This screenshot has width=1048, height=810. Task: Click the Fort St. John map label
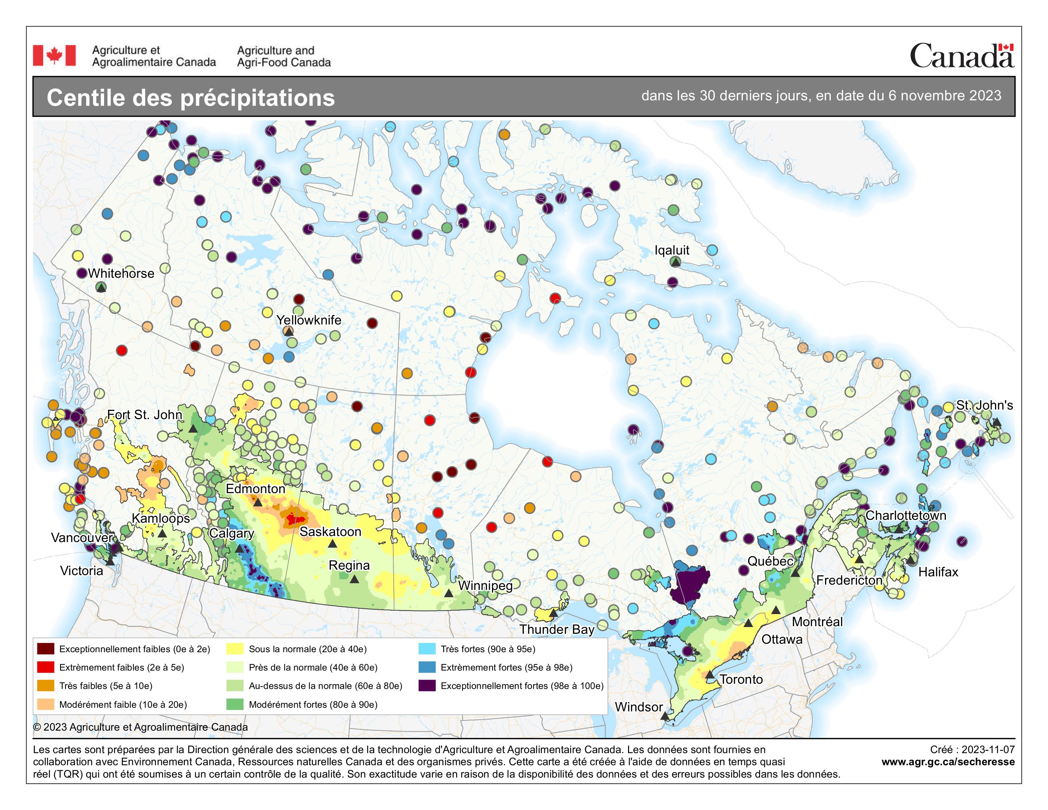click(x=144, y=415)
